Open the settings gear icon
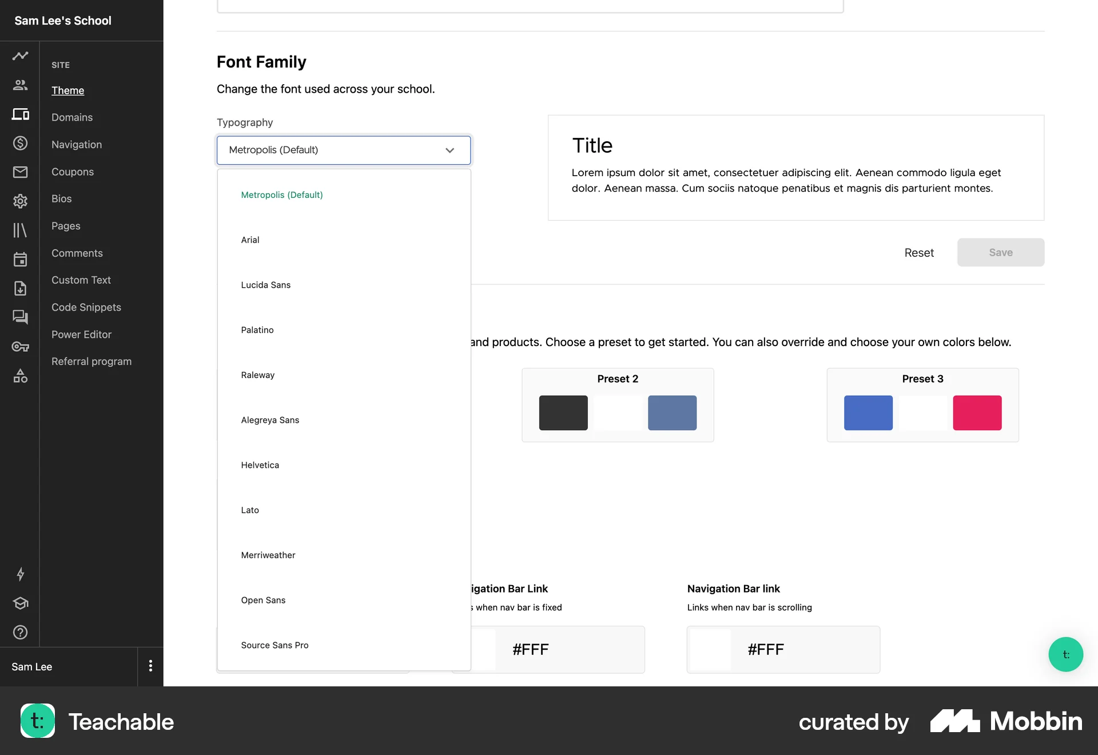Screen dimensions: 1098x755 coord(21,201)
